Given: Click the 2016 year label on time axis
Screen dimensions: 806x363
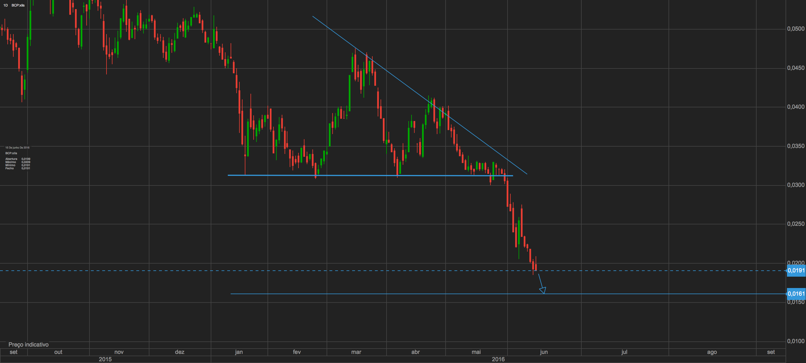Looking at the screenshot, I should pyautogui.click(x=498, y=359).
